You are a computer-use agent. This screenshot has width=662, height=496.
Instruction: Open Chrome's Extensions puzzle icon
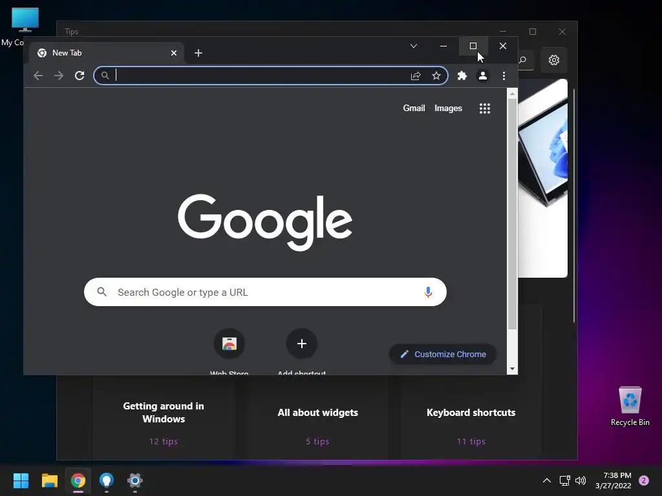[462, 76]
